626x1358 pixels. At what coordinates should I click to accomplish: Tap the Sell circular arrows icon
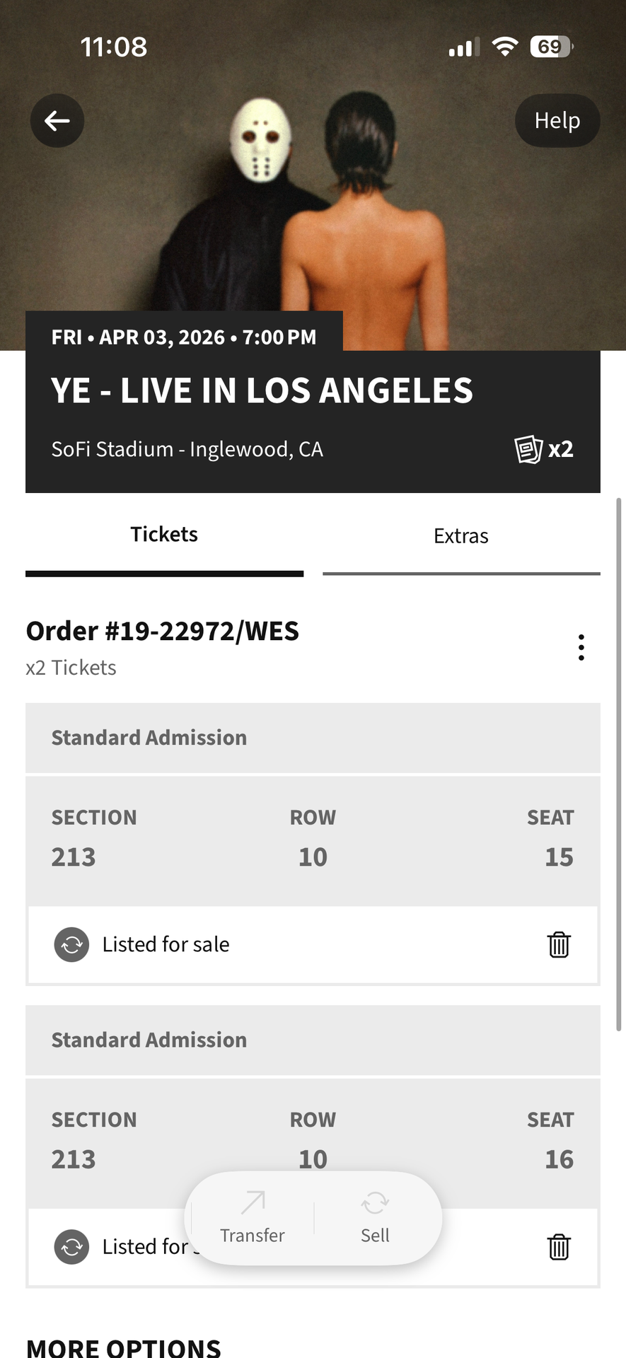(x=375, y=1203)
